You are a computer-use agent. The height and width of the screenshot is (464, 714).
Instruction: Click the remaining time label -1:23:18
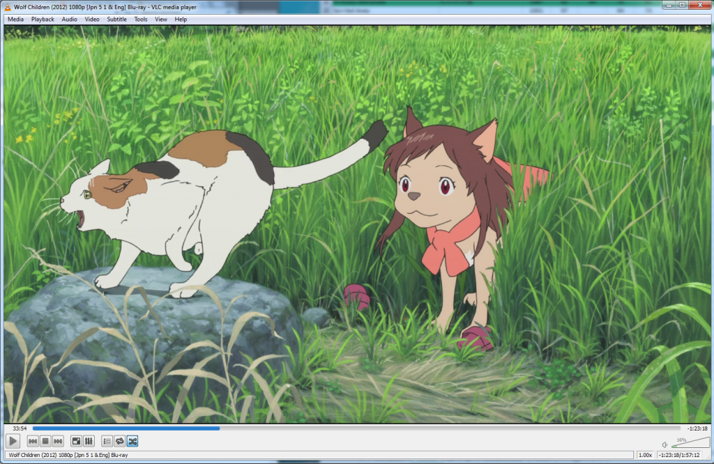[x=697, y=428]
